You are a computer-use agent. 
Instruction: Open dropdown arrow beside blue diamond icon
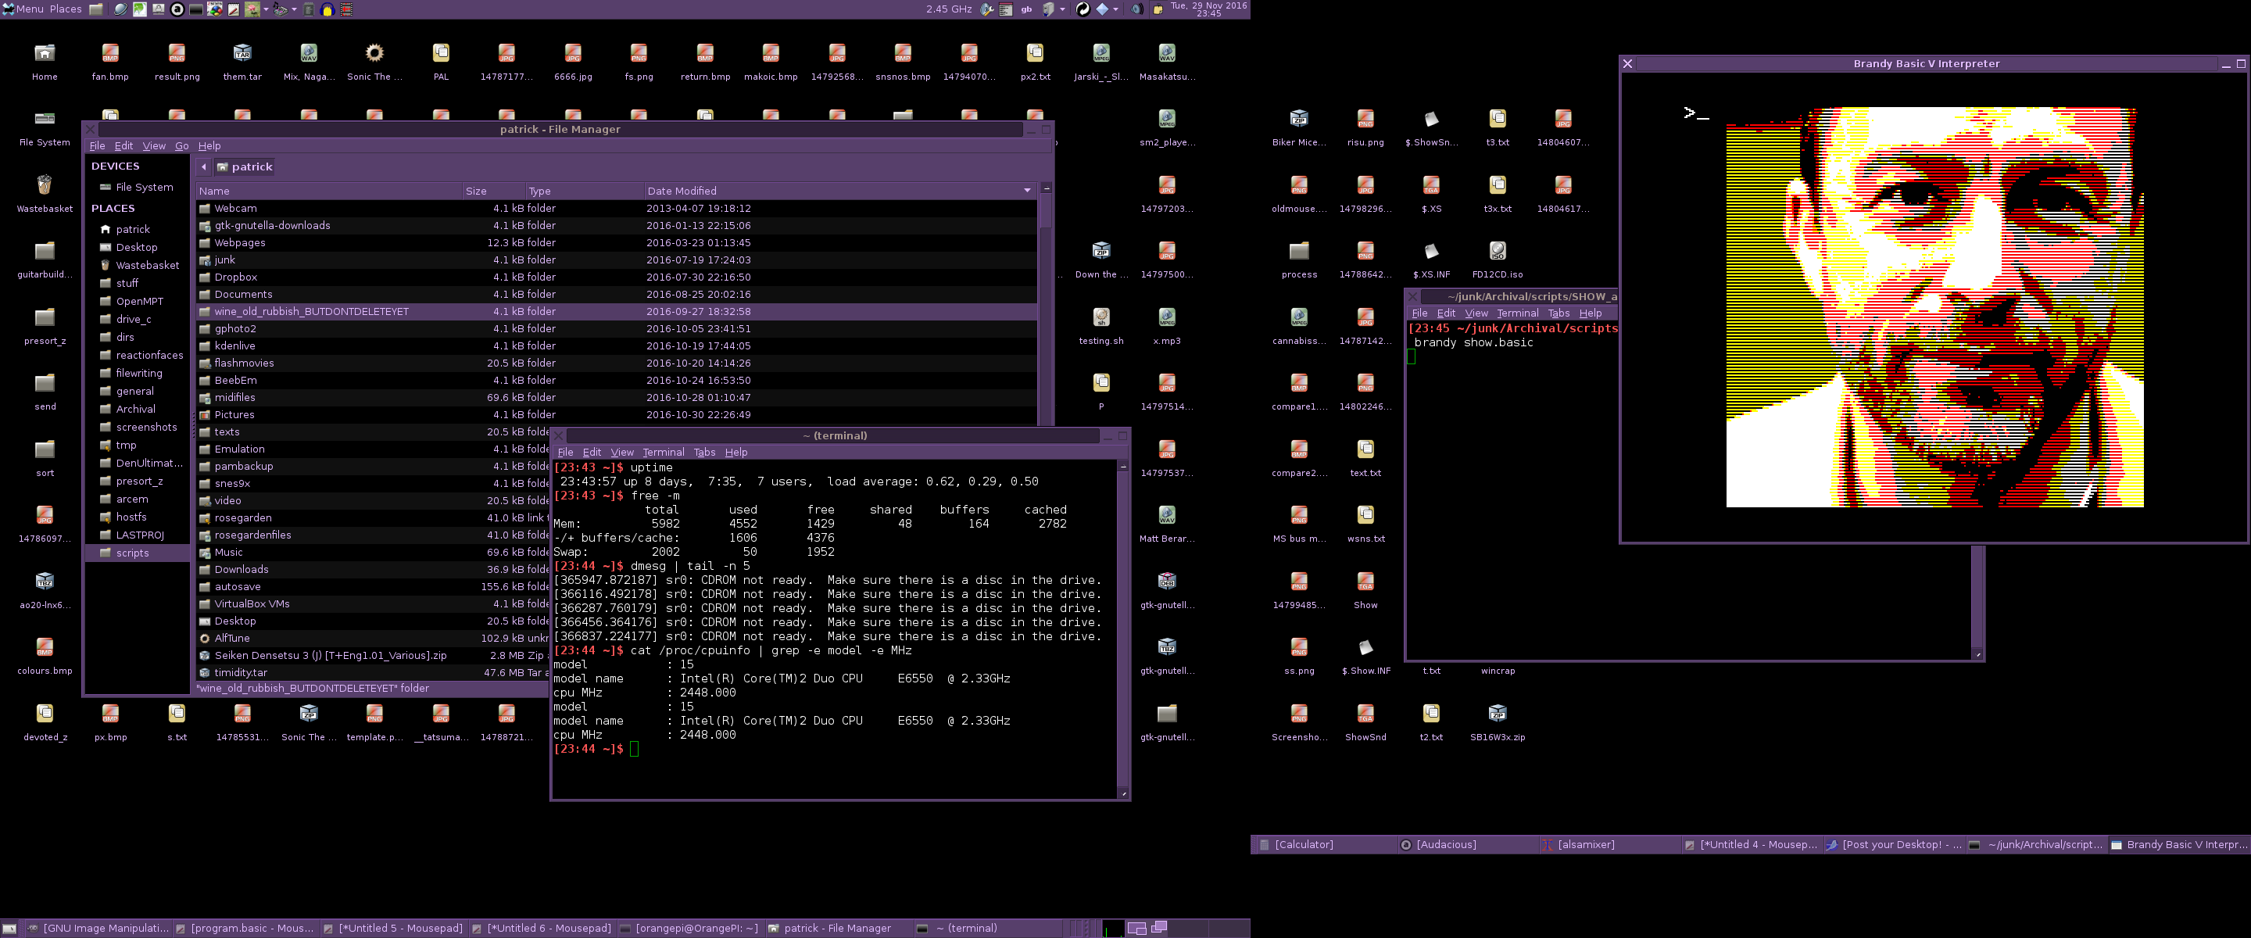pos(1116,9)
